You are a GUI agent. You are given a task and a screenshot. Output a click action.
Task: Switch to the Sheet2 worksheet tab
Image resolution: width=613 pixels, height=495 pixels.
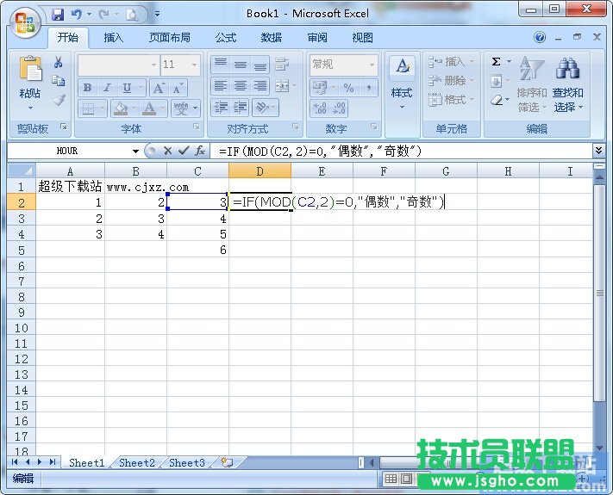tap(137, 462)
